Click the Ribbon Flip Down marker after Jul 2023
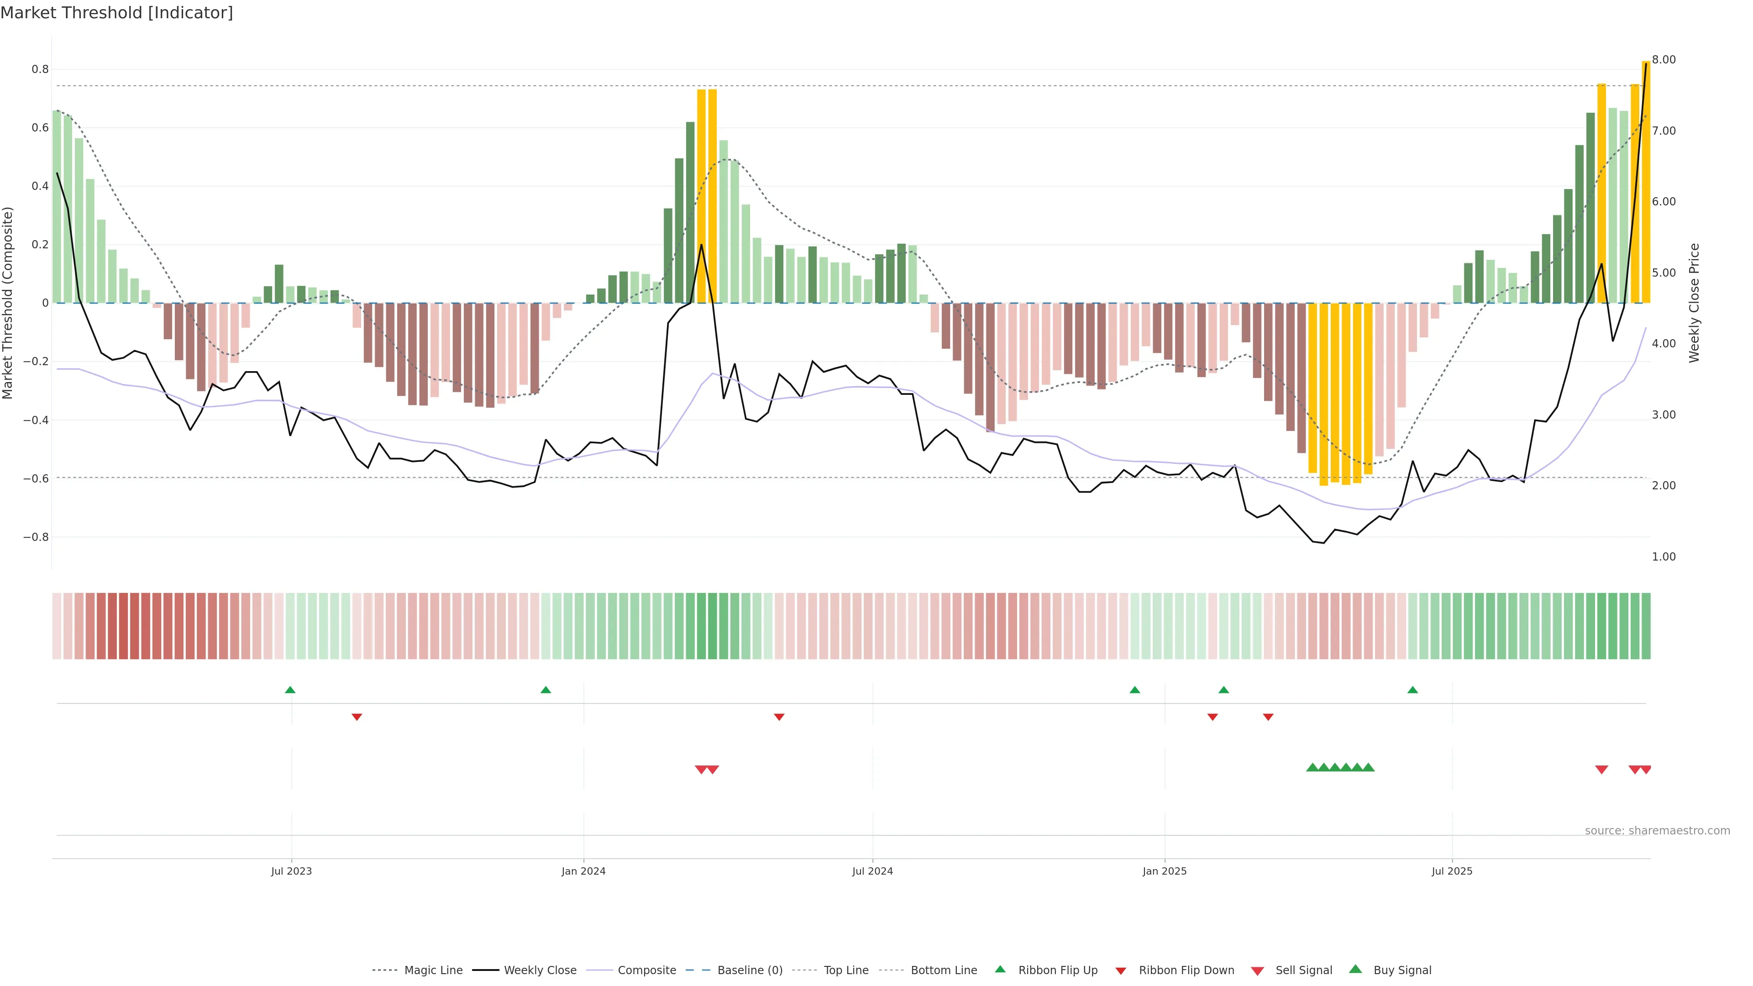Screen dimensions: 1753x986 click(357, 717)
